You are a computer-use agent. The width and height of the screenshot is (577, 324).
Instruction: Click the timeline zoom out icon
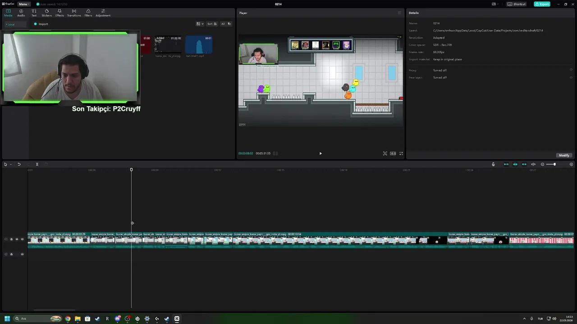(x=542, y=164)
